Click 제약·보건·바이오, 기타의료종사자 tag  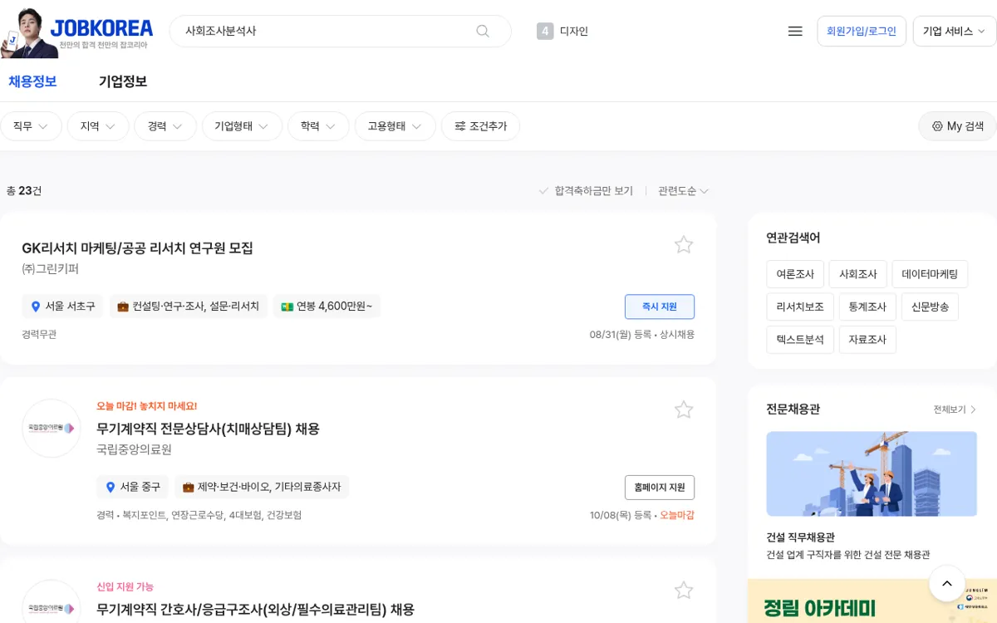coord(262,487)
